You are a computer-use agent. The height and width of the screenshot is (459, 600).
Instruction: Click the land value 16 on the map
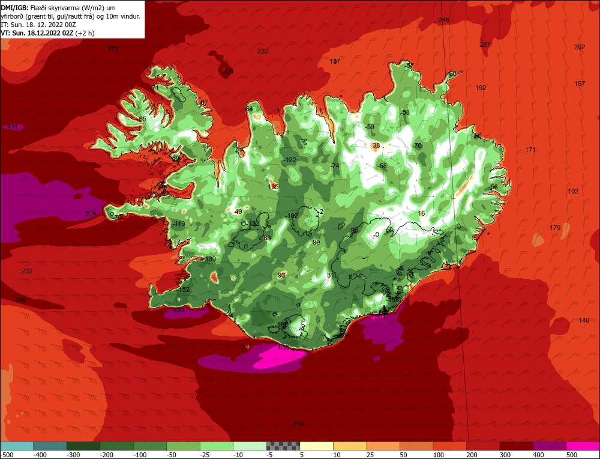pos(421,213)
